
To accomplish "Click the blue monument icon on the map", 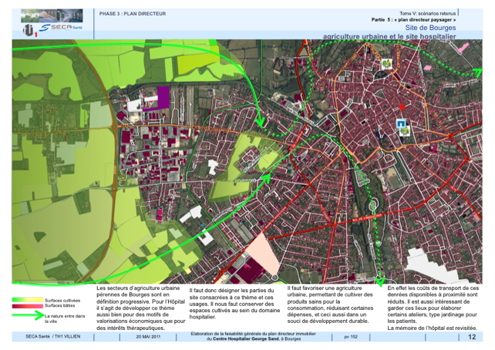I will point(400,124).
